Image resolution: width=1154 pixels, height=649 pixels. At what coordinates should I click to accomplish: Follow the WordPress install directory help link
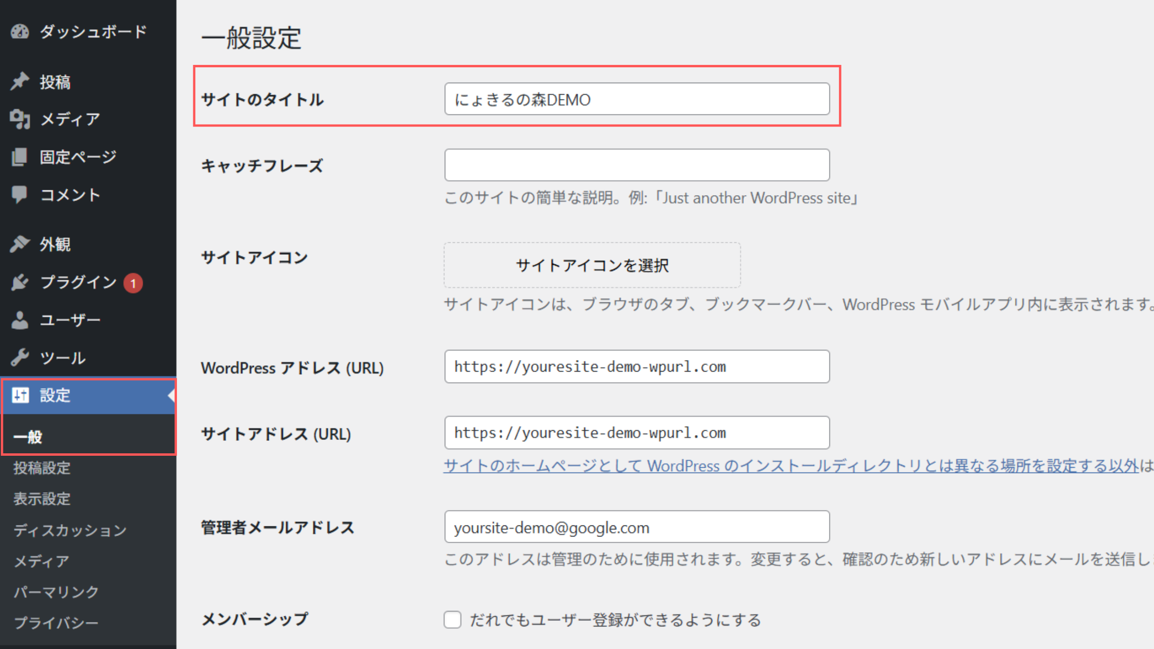click(x=791, y=465)
